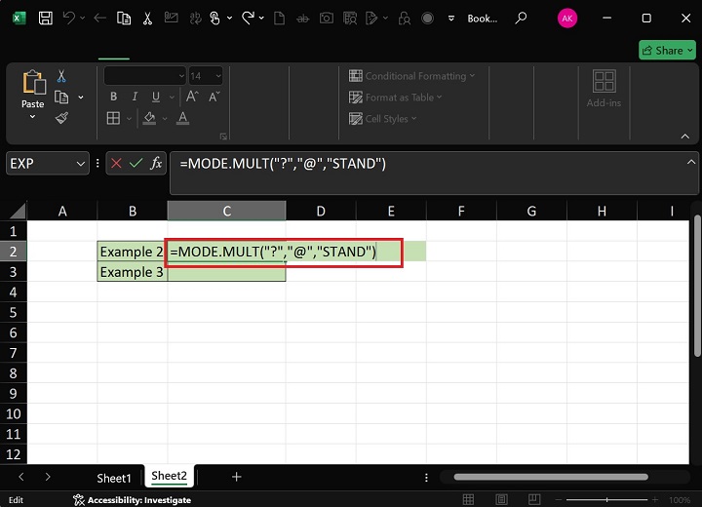Switch to Normal view in status bar
This screenshot has height=507, width=702.
468,499
